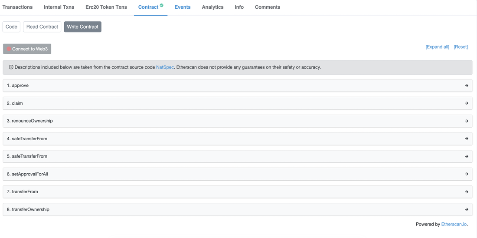Click arrow icon on 4. safeTransferFrom row
The height and width of the screenshot is (238, 477).
coord(466,139)
